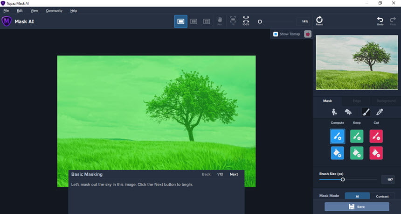Image resolution: width=401 pixels, height=214 pixels.
Task: Click the zoom slider handle
Action: click(x=260, y=22)
